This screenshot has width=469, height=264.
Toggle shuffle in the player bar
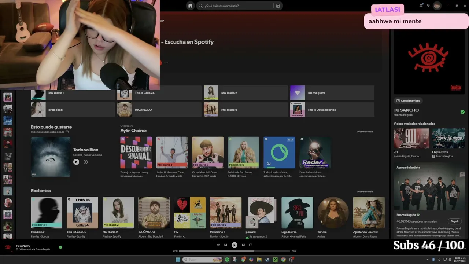(218, 245)
